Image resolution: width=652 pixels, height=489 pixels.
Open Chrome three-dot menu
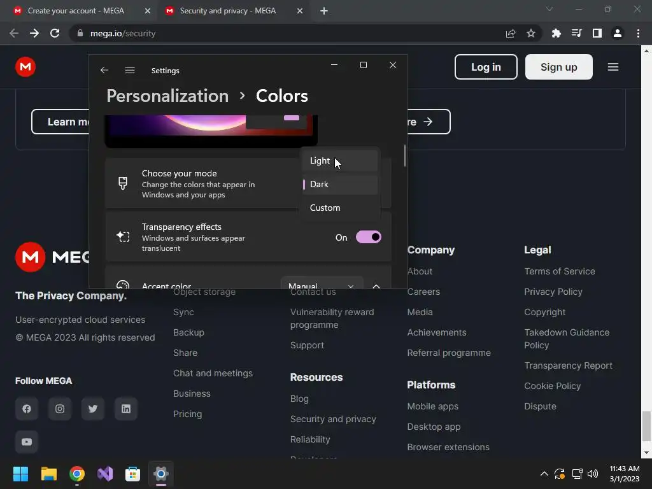[x=638, y=33]
